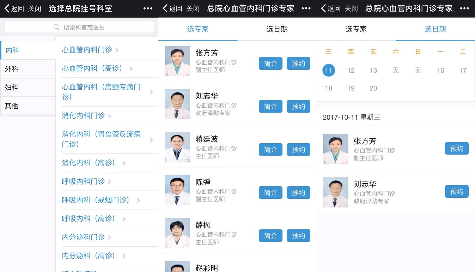
Task: Tap the back arrow on the 选日期 screen
Action: 324,8
